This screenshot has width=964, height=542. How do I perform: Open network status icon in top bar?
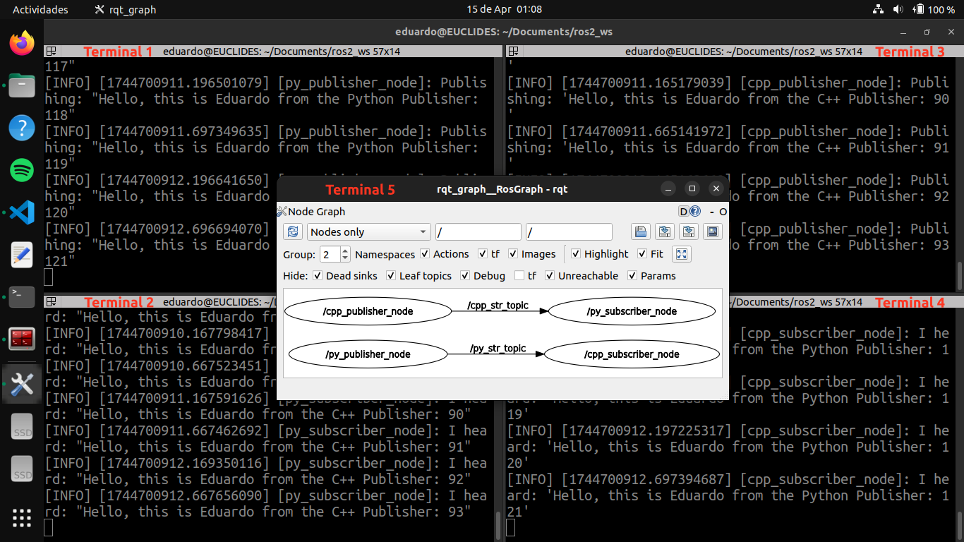click(878, 9)
